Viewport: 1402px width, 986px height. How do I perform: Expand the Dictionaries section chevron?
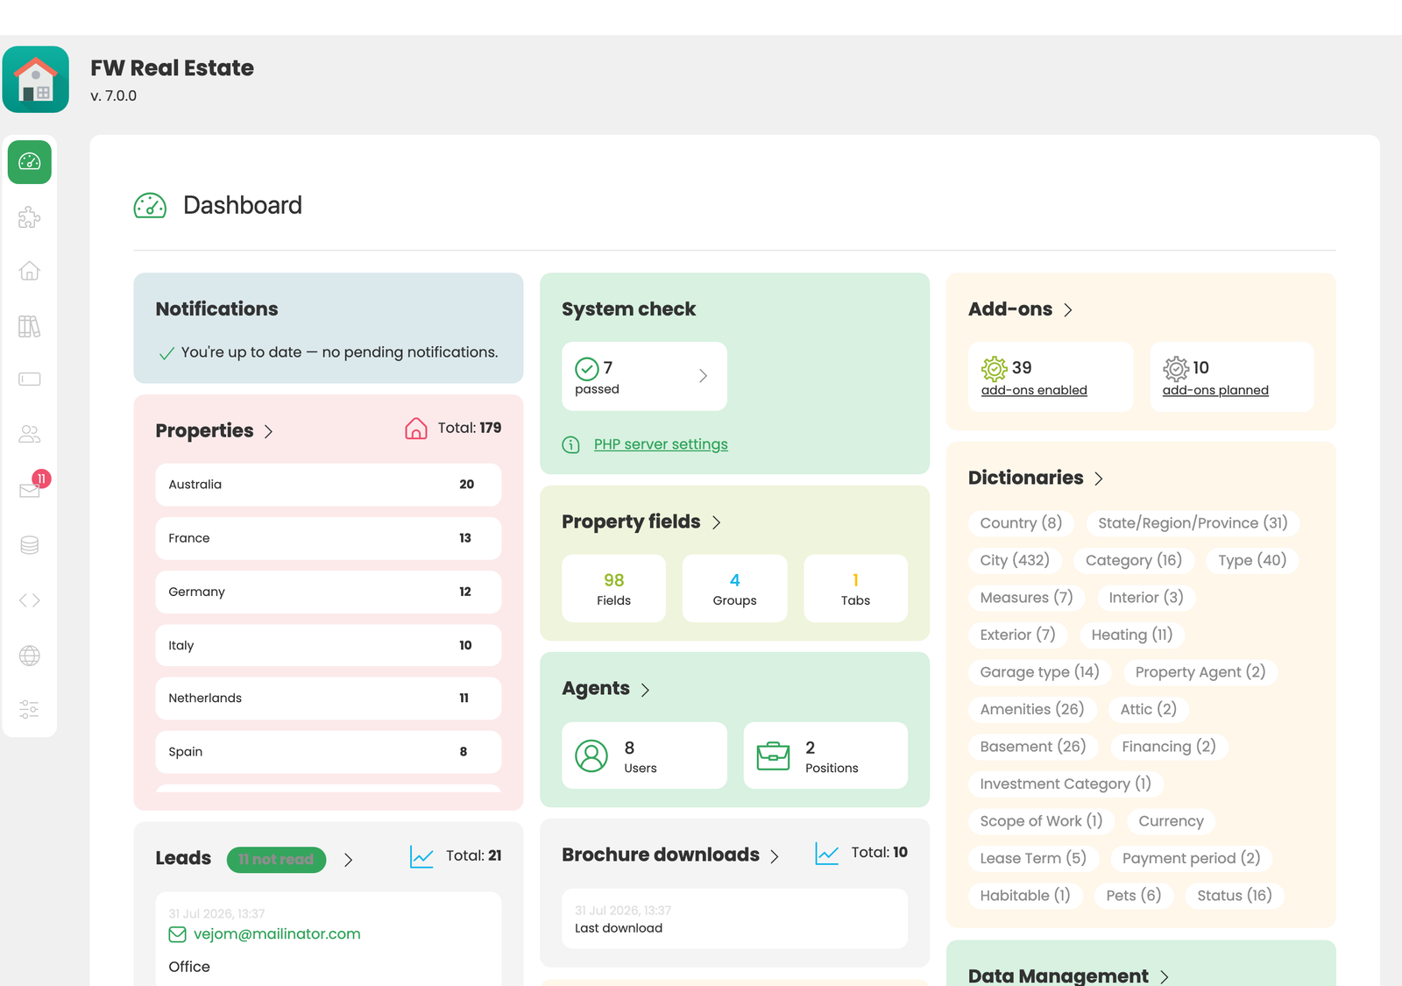pos(1099,479)
